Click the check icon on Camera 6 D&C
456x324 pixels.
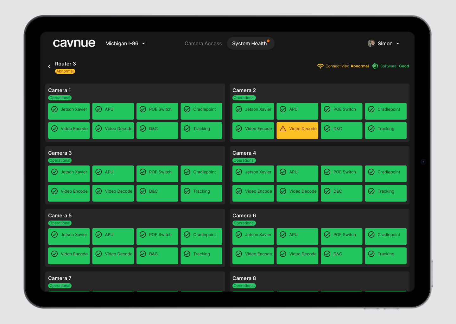(327, 254)
